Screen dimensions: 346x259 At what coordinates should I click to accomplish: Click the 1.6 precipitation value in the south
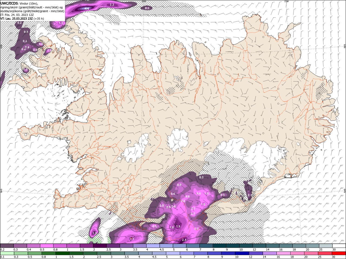[172, 228]
